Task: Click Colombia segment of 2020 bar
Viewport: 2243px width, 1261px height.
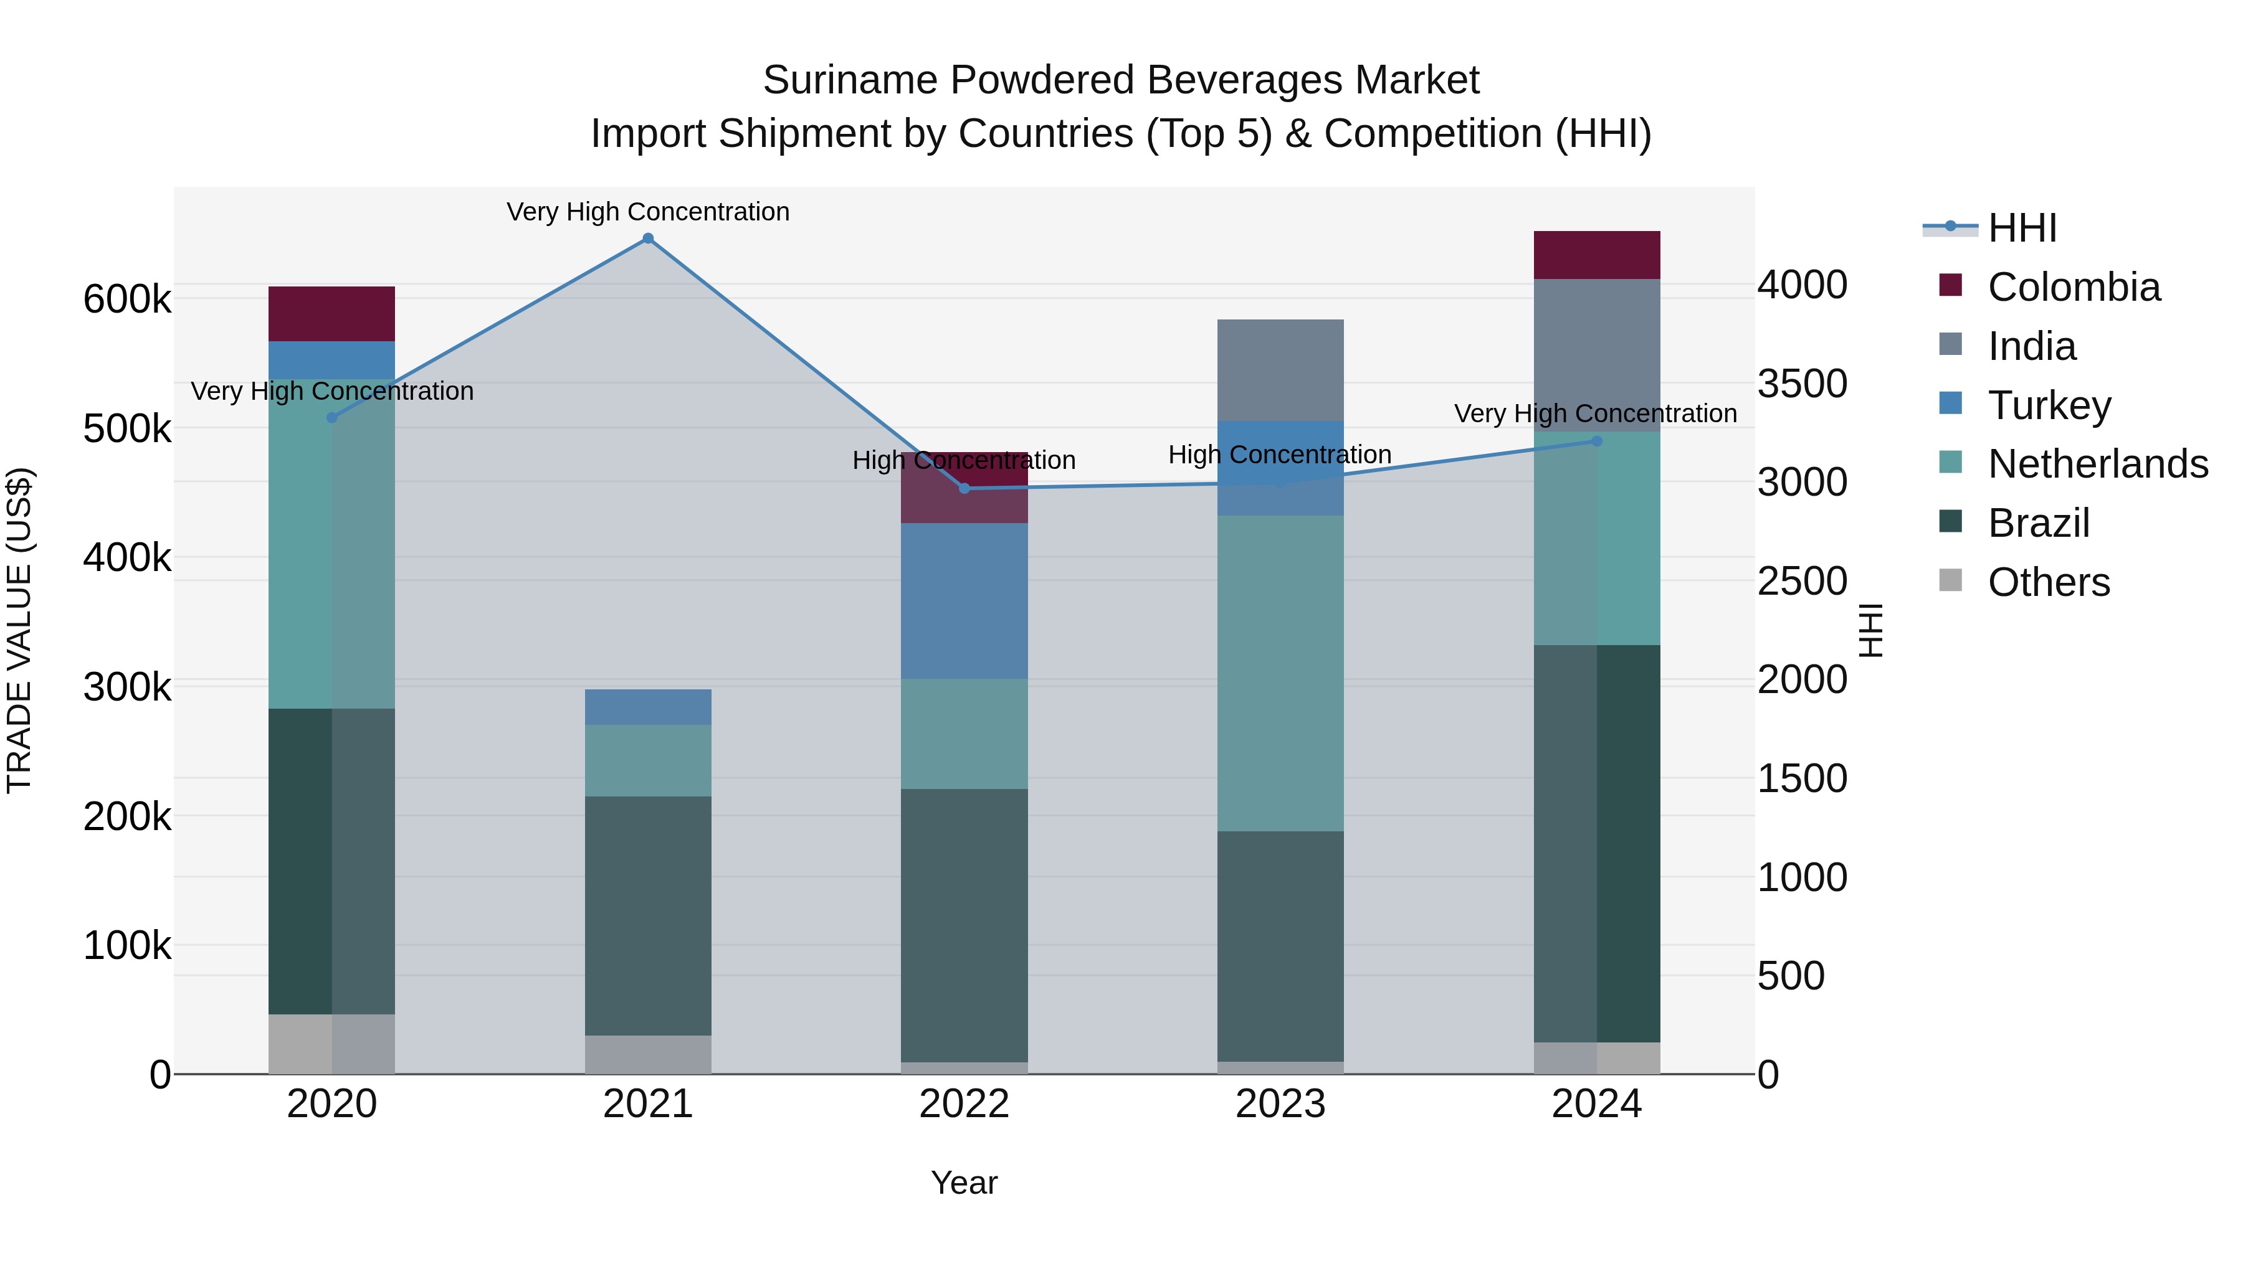Action: [x=331, y=314]
